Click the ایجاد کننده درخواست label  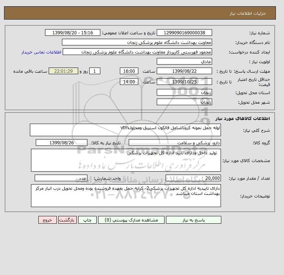point(249,52)
